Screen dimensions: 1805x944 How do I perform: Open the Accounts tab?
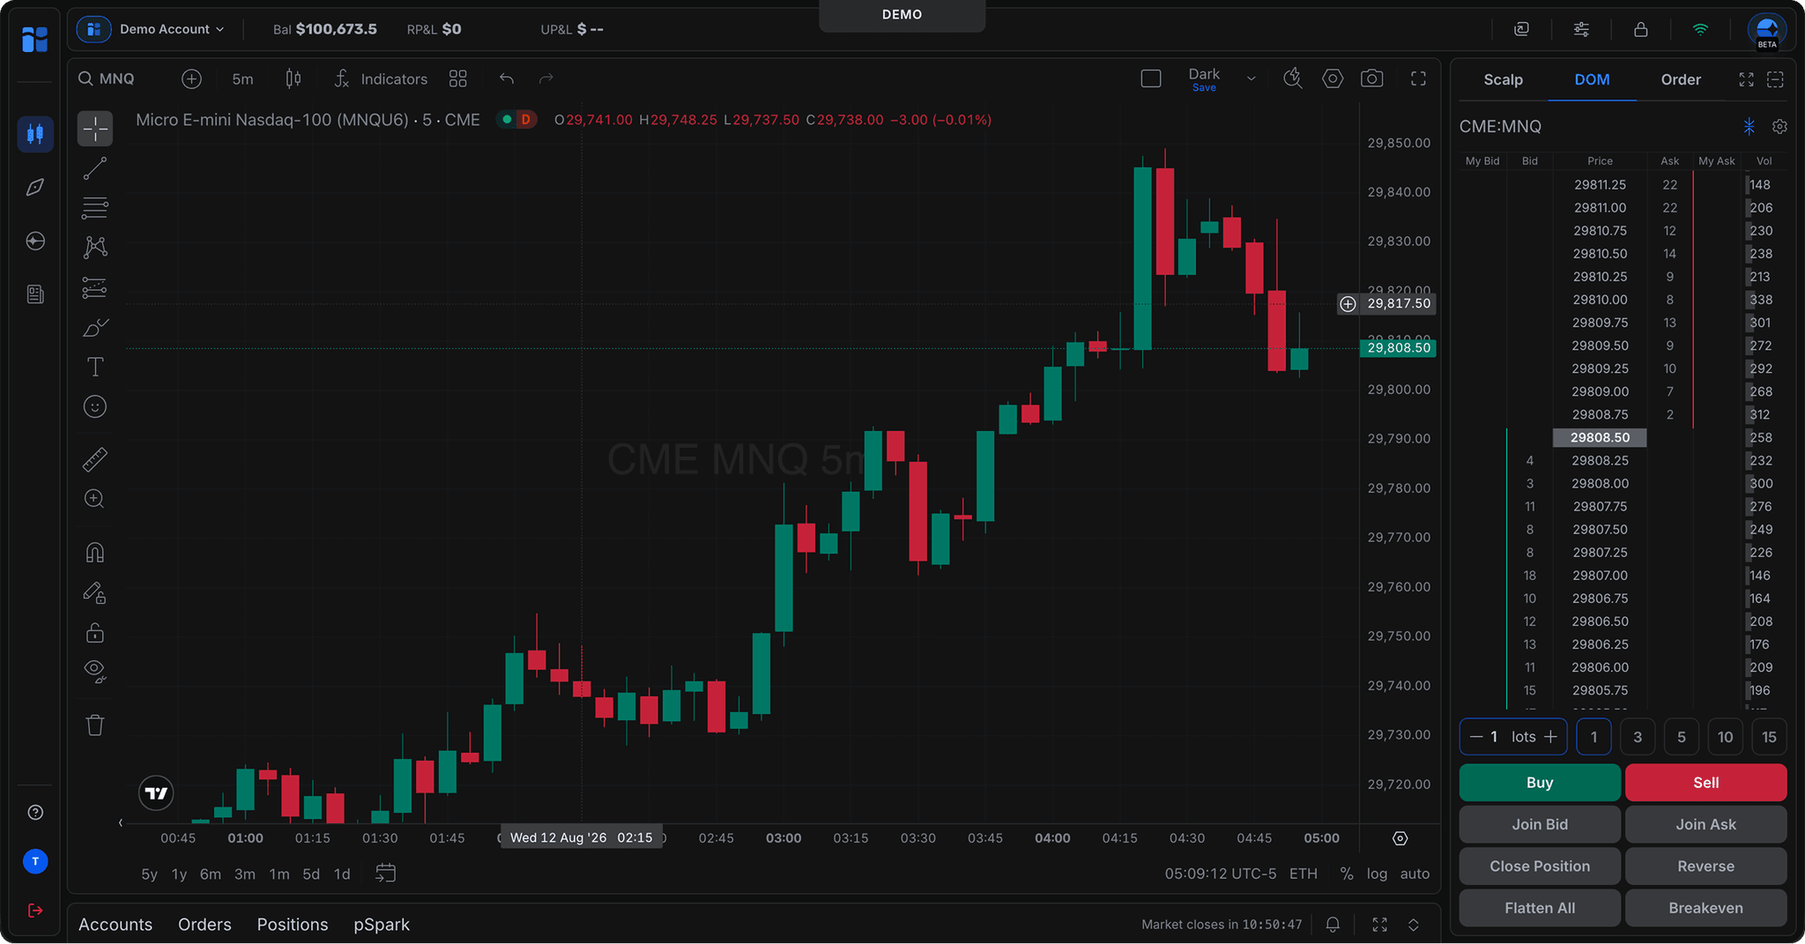pos(115,925)
